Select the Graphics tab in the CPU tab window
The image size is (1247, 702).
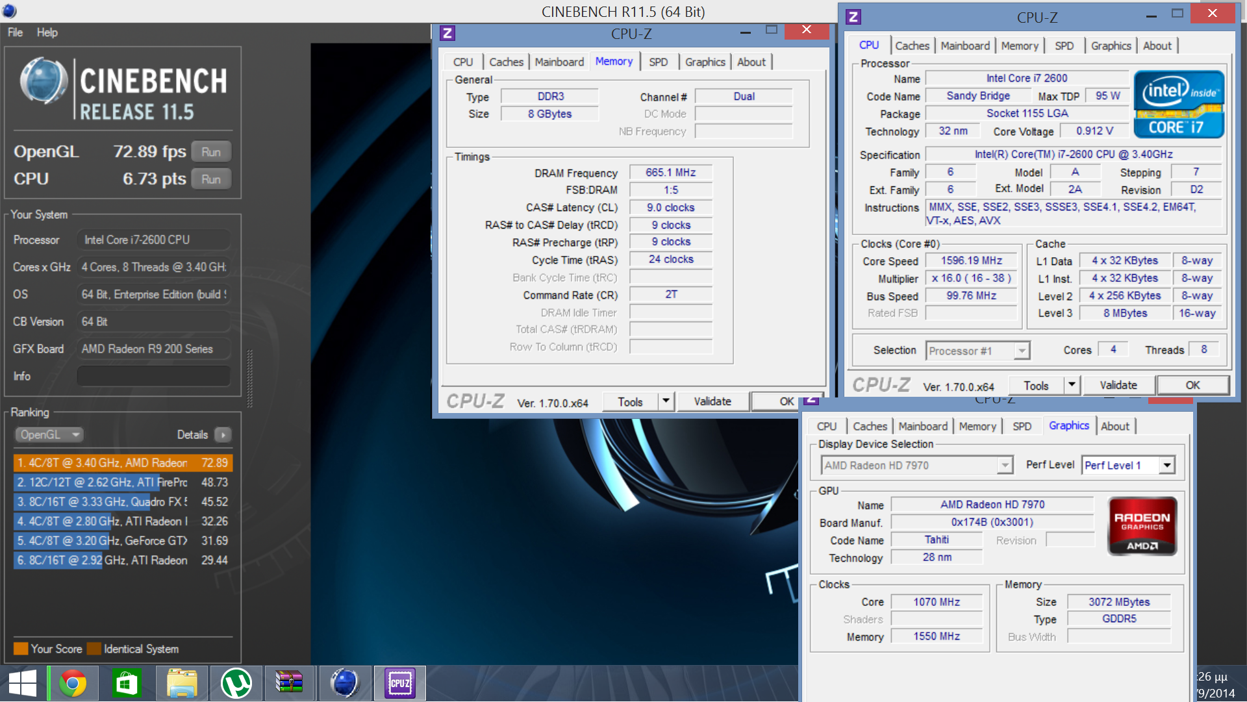pos(1111,45)
